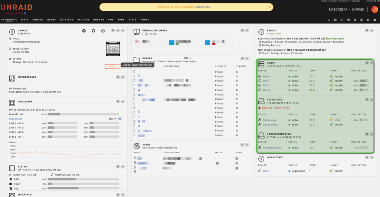Screen dimensions: 380x197
Task: Open the terminal icon in top bar
Action: [342, 20]
